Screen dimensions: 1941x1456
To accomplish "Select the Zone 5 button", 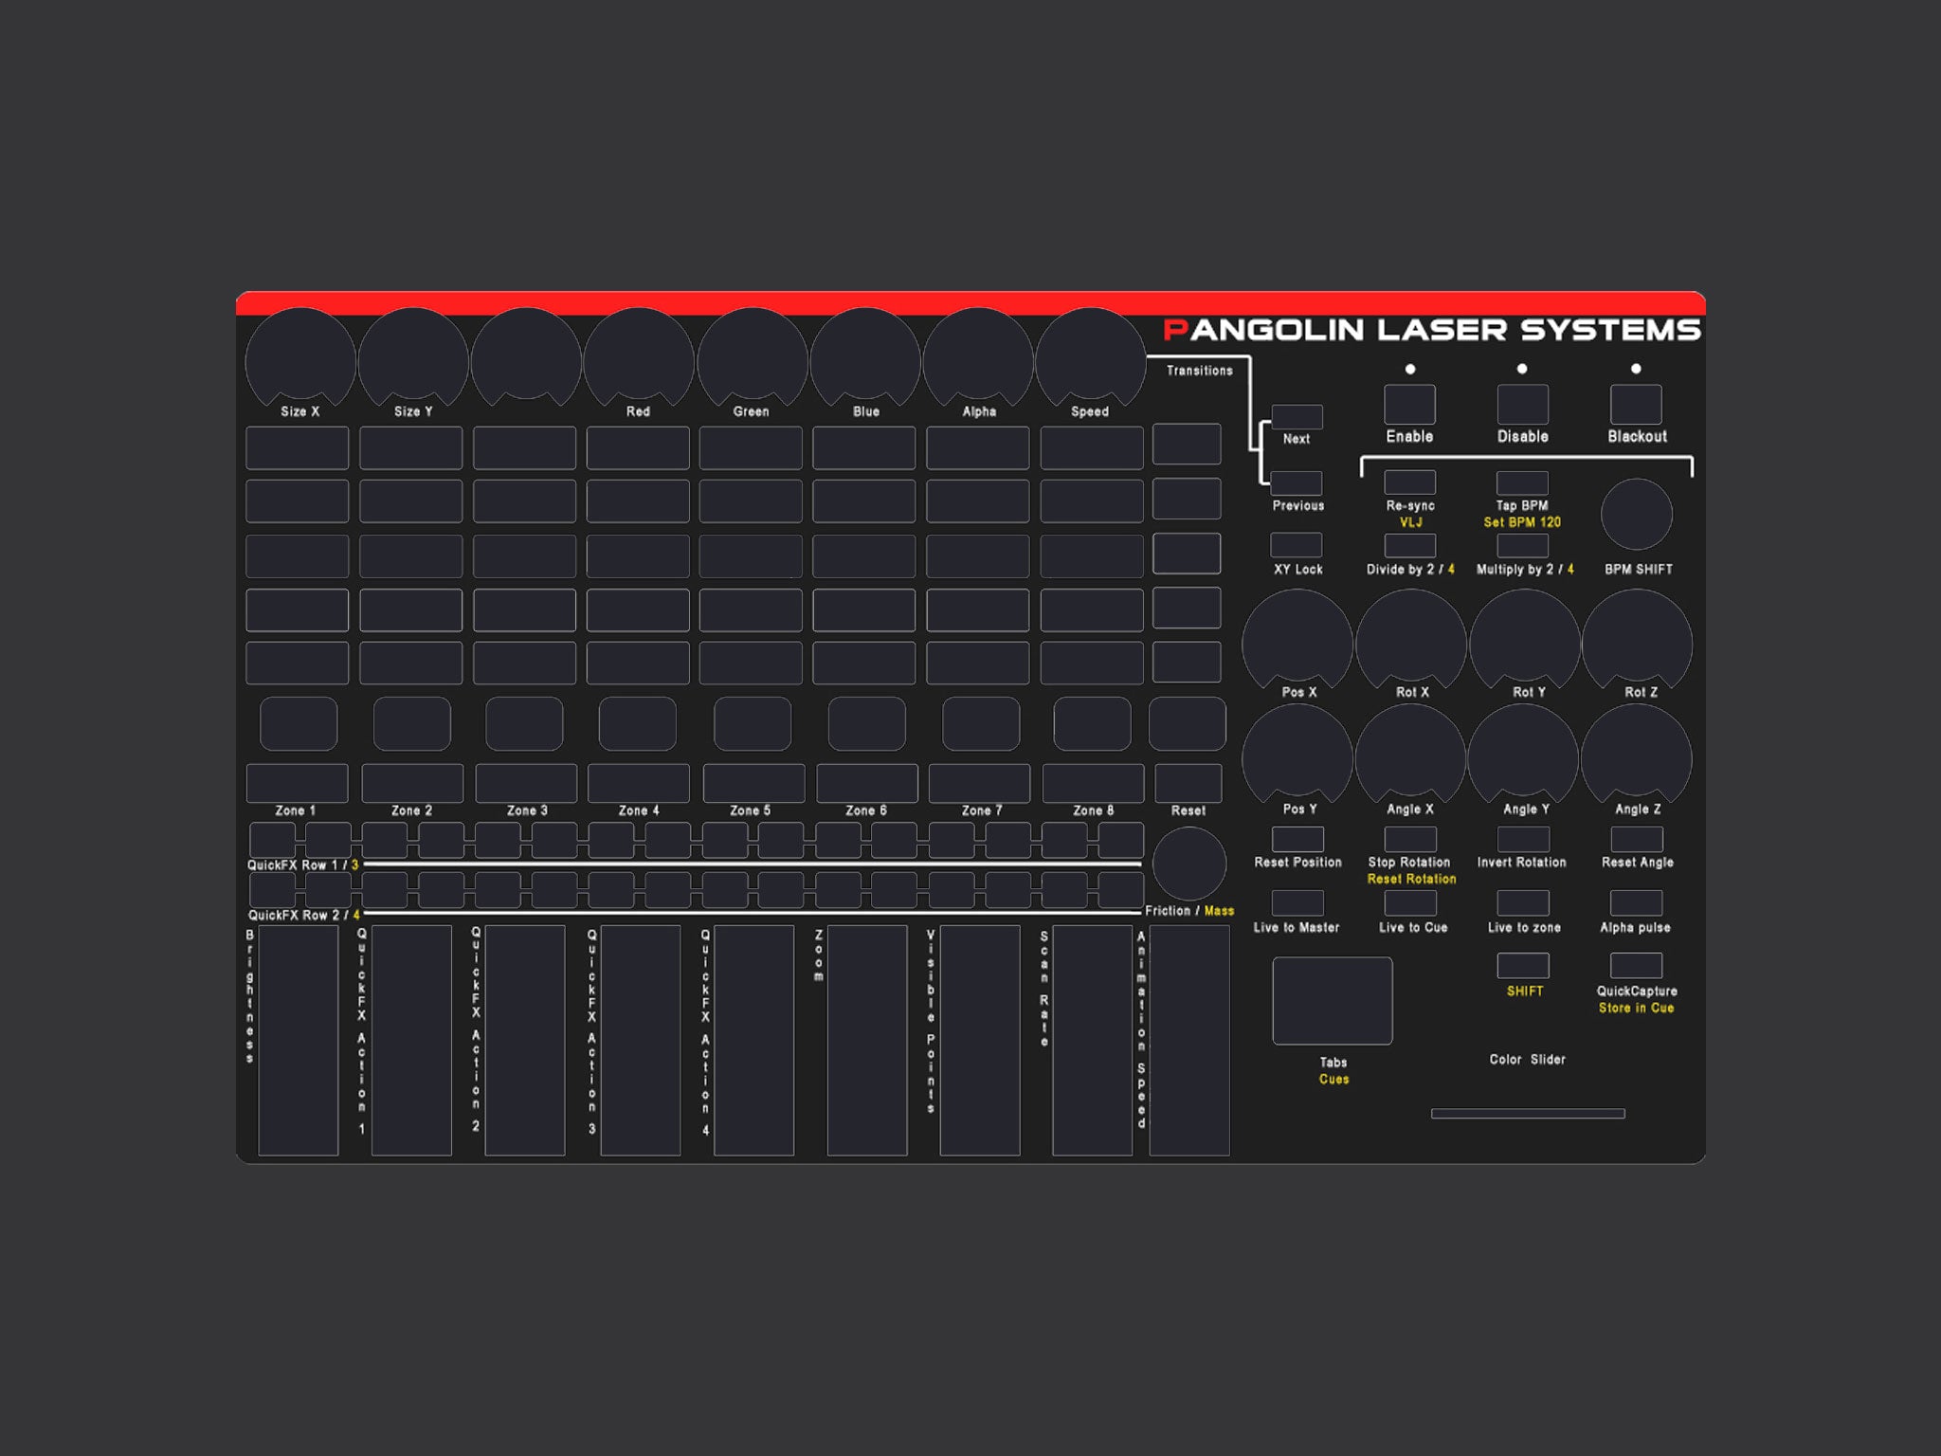I will click(753, 783).
